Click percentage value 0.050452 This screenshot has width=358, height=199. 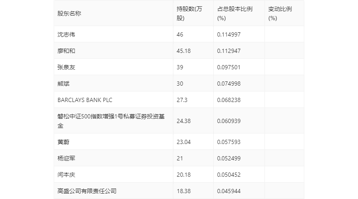point(229,175)
